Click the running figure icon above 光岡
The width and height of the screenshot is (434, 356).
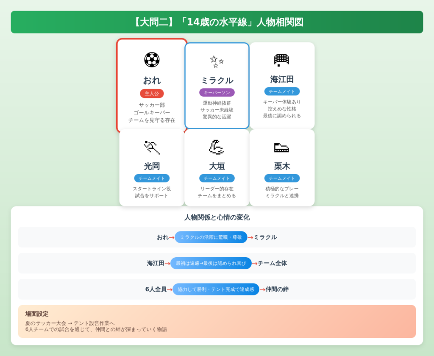pyautogui.click(x=152, y=147)
